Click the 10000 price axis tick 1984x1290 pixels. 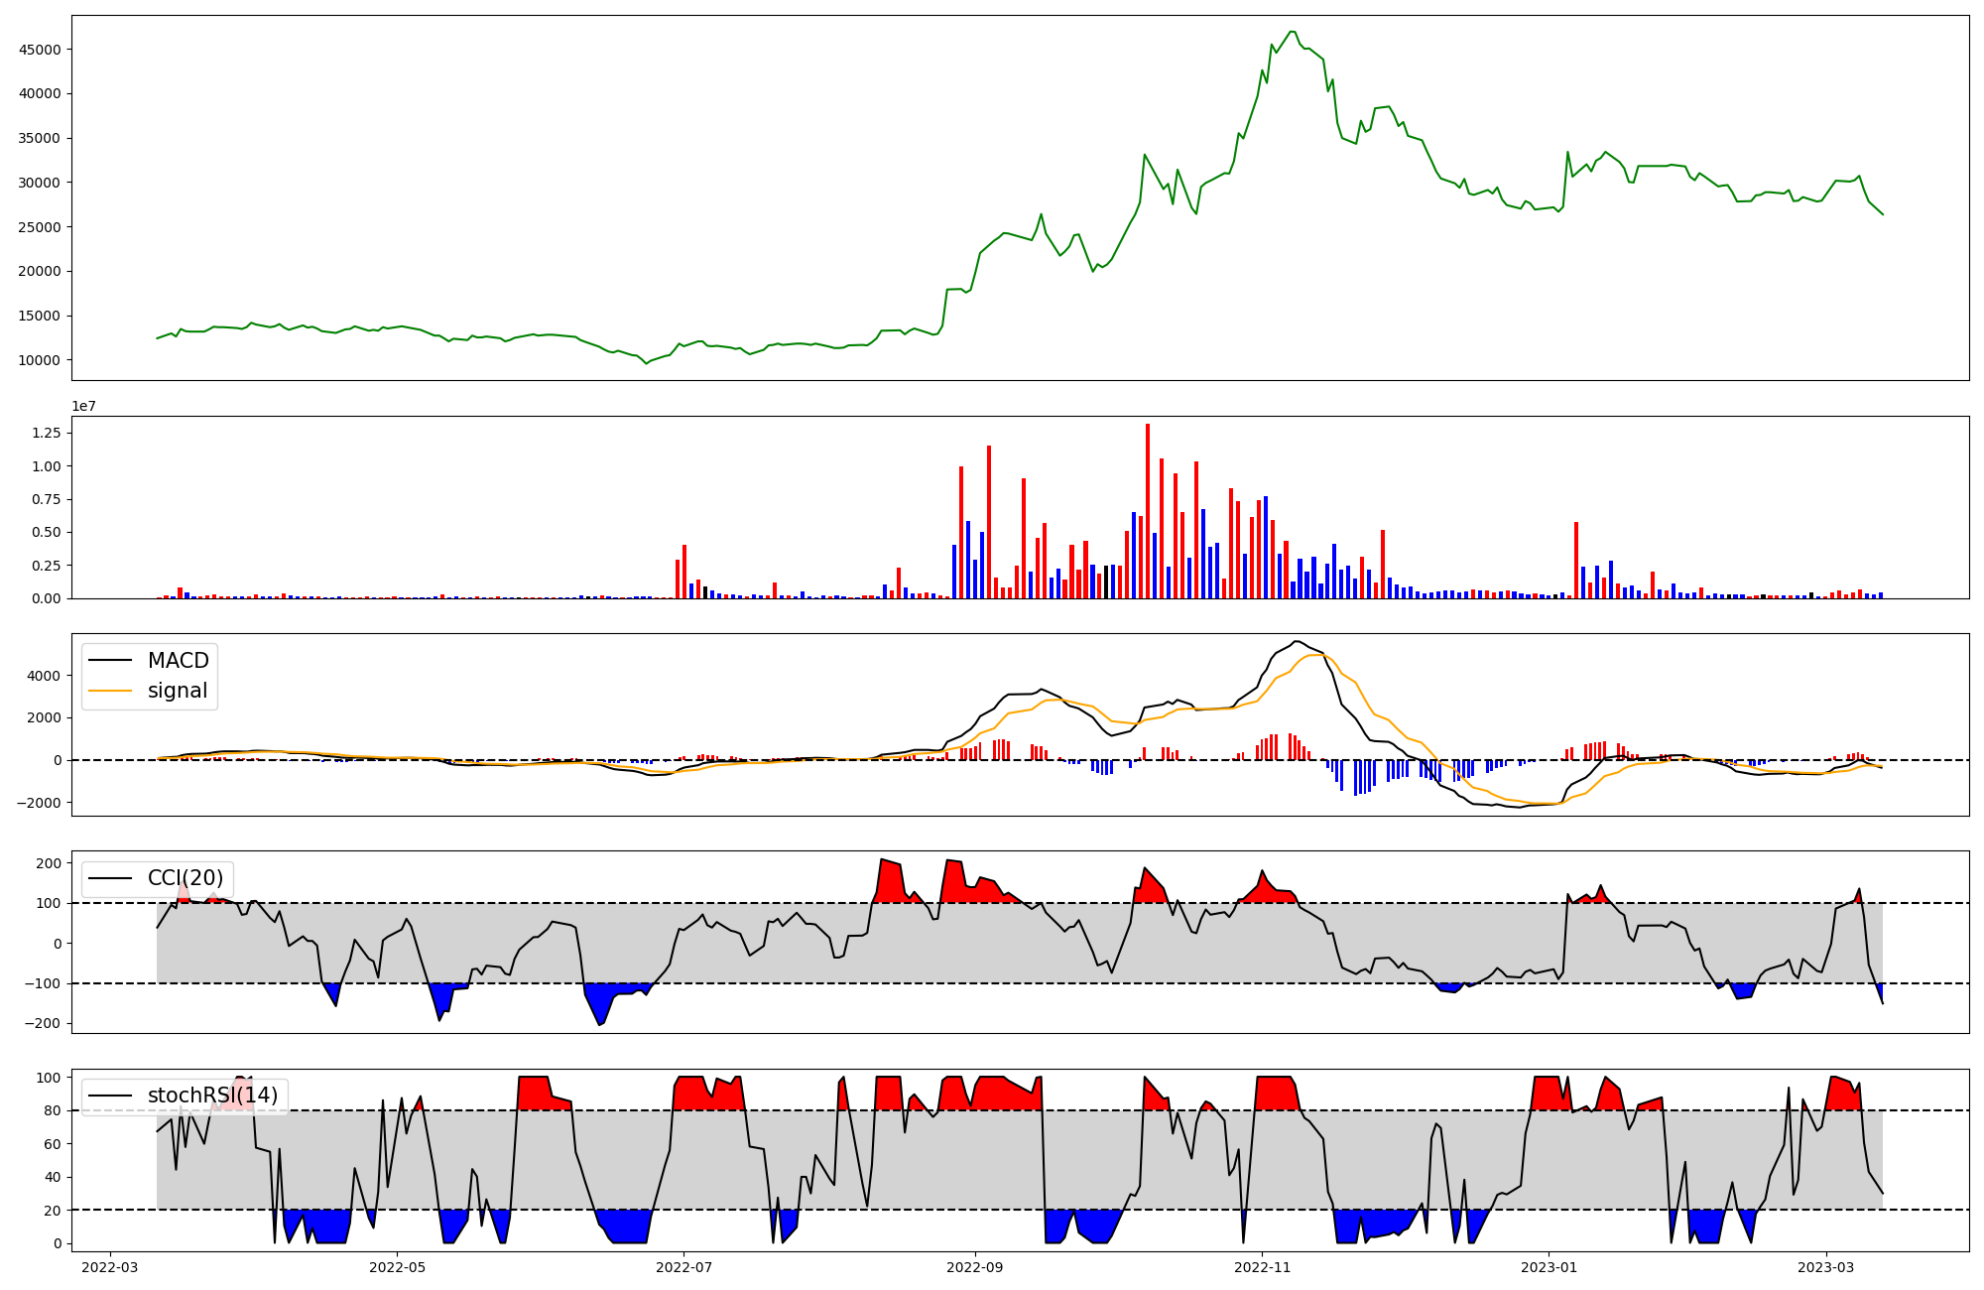pyautogui.click(x=41, y=360)
